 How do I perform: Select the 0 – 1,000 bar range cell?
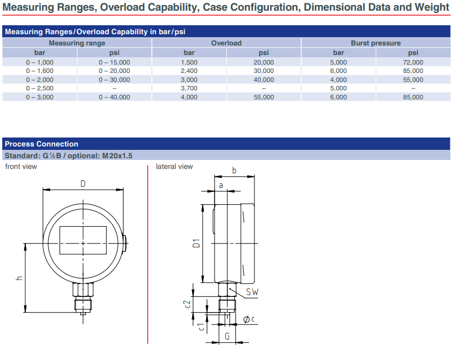[x=40, y=62]
